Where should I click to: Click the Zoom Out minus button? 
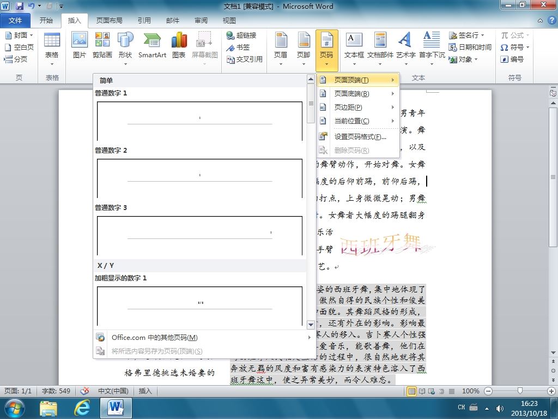488,391
